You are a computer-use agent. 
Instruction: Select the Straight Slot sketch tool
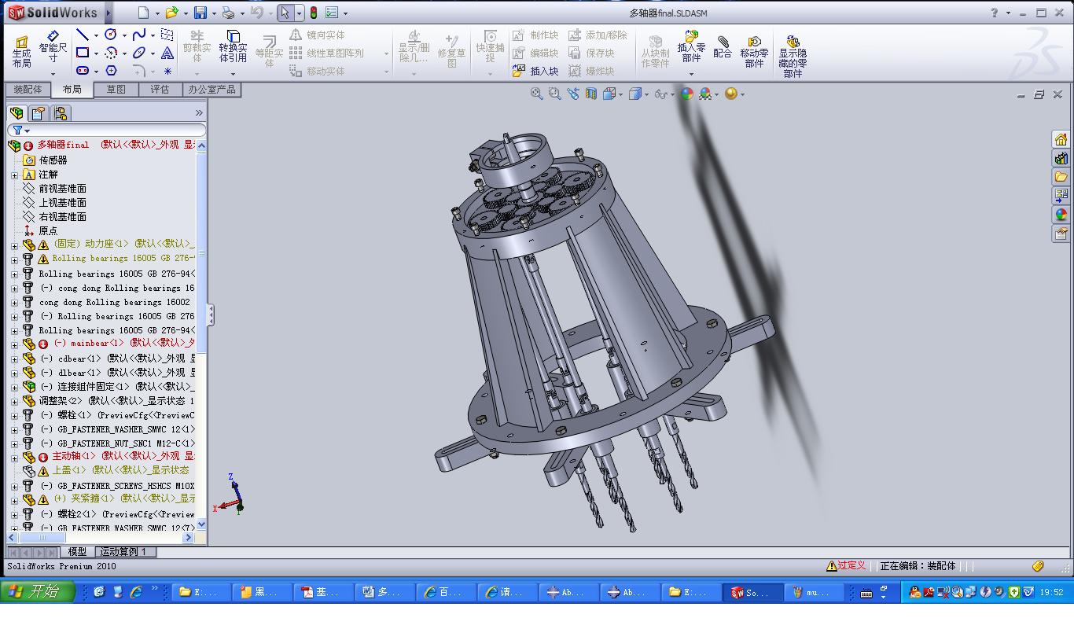82,71
